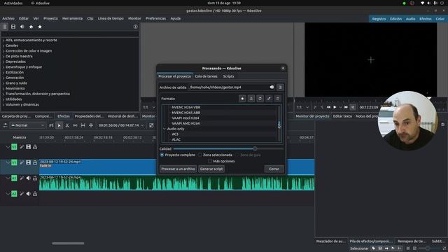Image resolution: width=448 pixels, height=252 pixels.
Task: Rewind in the project monitor
Action: pos(328,107)
